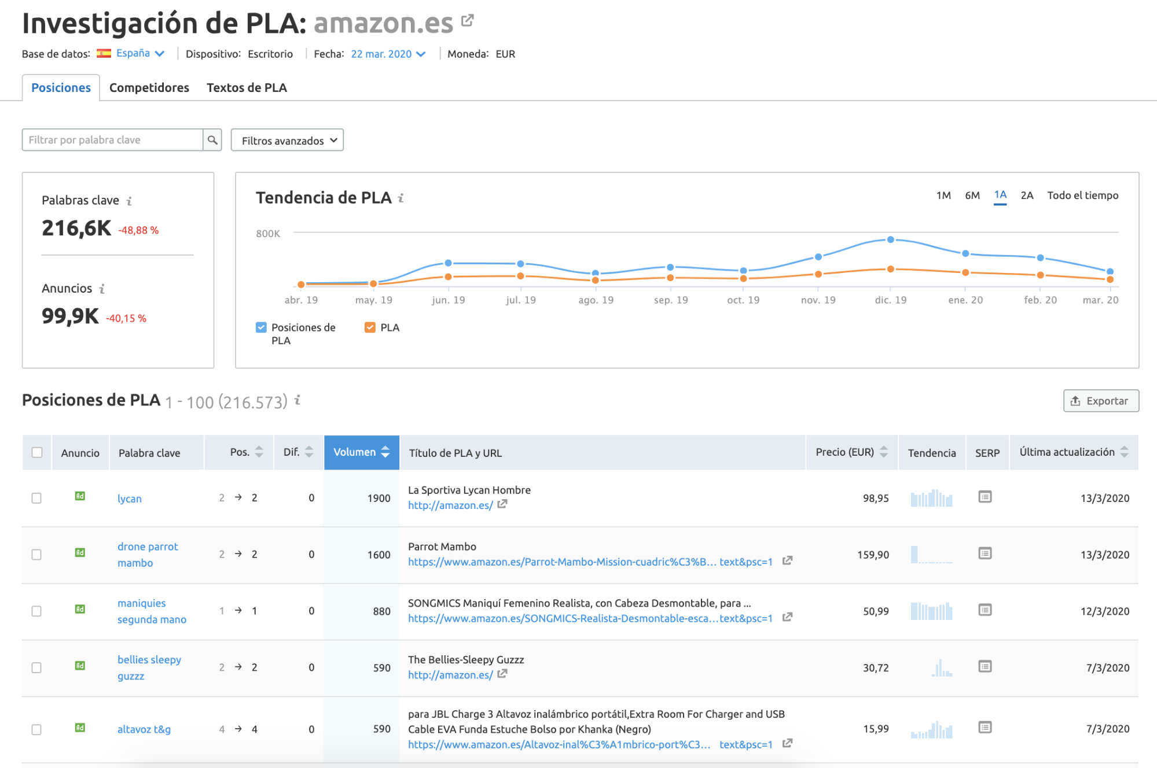
Task: Check the box for bellies sleepy guzzz row
Action: coord(36,668)
